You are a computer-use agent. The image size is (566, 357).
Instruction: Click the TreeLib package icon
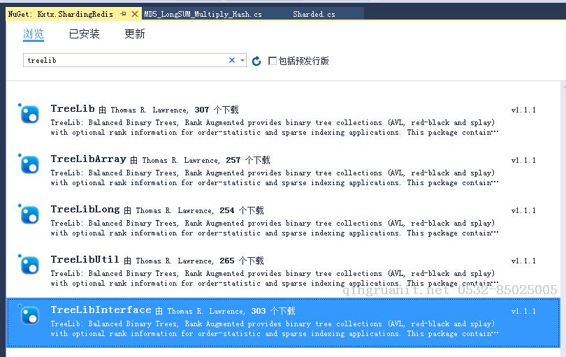click(x=29, y=114)
